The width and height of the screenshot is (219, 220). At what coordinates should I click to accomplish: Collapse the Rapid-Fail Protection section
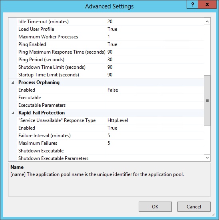pos(13,113)
